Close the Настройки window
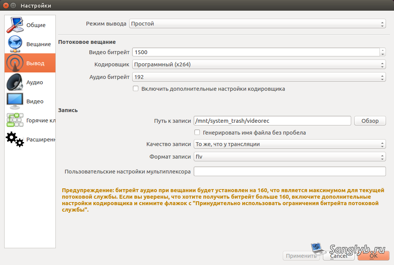The width and height of the screenshot is (394, 265). (x=6, y=5)
